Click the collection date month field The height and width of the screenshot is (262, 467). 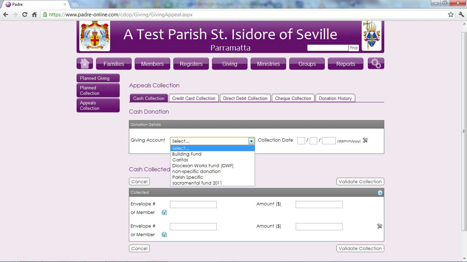coord(313,141)
